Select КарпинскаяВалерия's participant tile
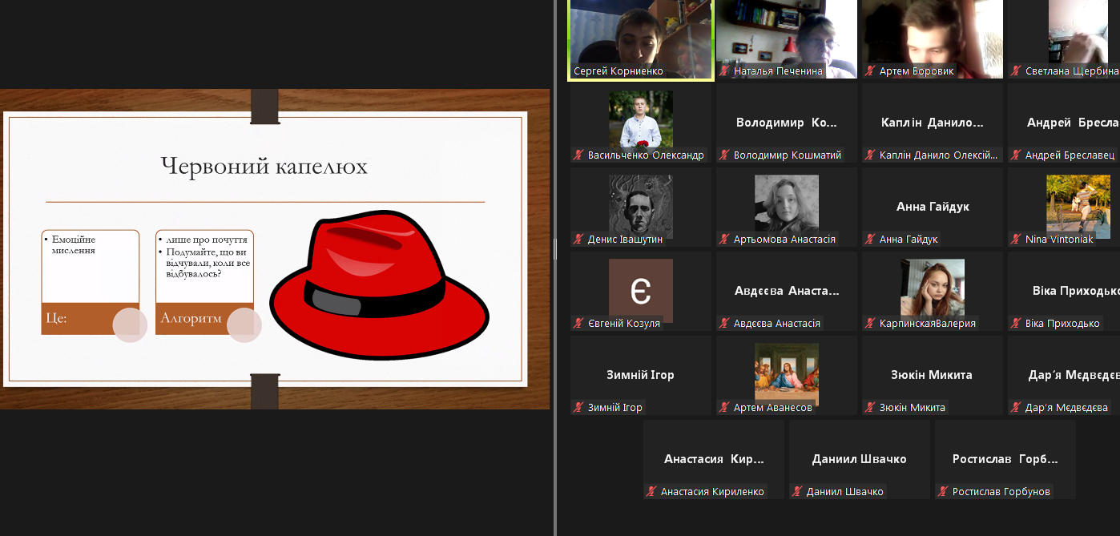This screenshot has height=536, width=1120. (x=932, y=288)
